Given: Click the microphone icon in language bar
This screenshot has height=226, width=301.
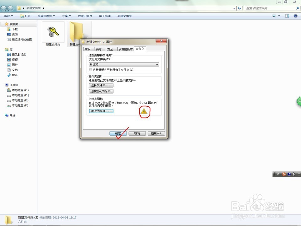Looking at the screenshot, I should [294, 174].
